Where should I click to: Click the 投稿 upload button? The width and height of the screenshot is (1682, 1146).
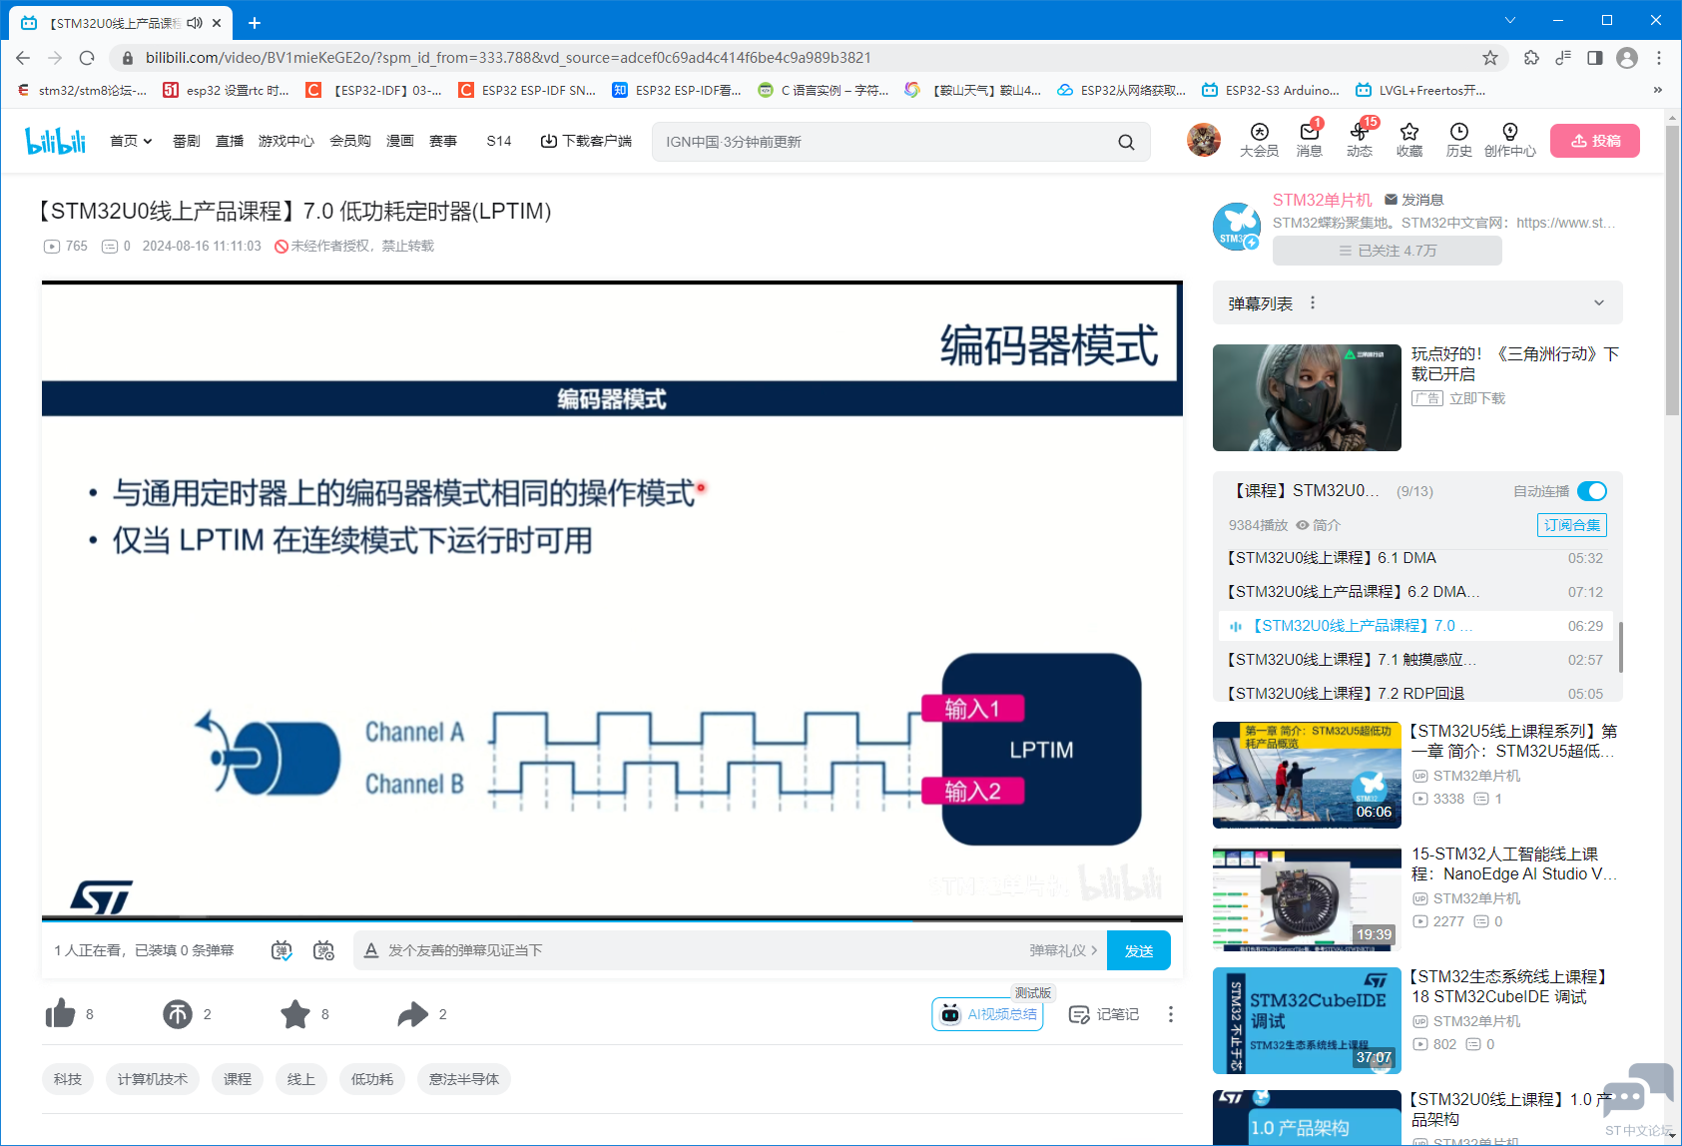[1595, 141]
